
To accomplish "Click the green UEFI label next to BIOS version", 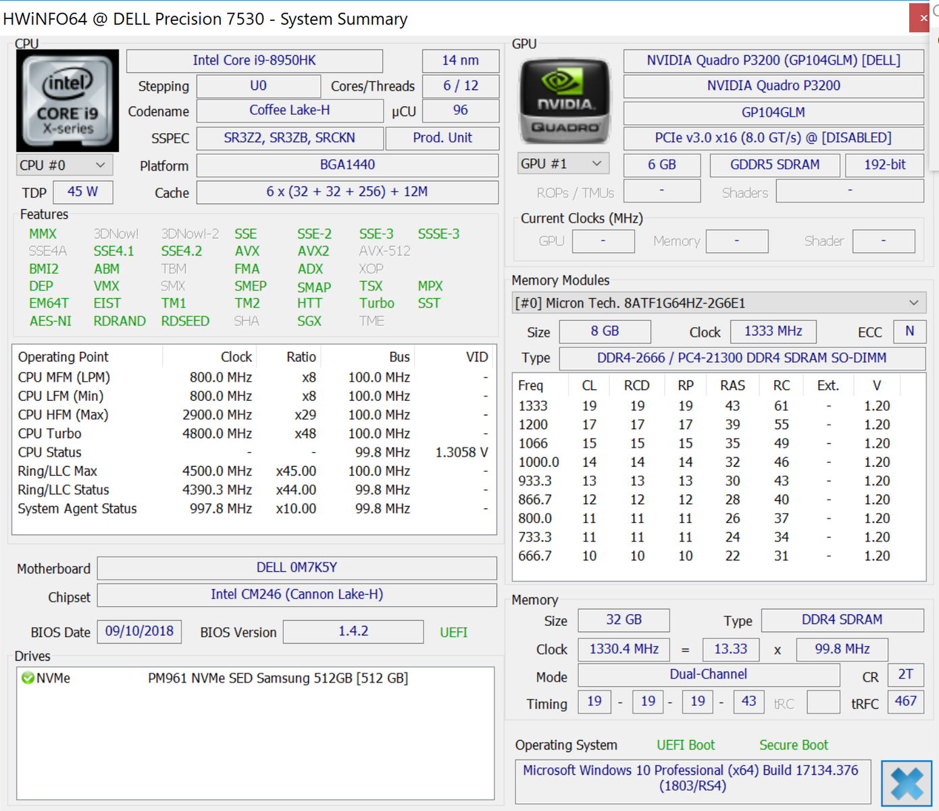I will pos(454,633).
